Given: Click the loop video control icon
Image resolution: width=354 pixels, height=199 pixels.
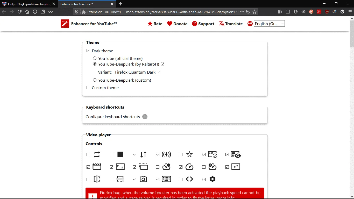Looking at the screenshot, I should (x=97, y=154).
